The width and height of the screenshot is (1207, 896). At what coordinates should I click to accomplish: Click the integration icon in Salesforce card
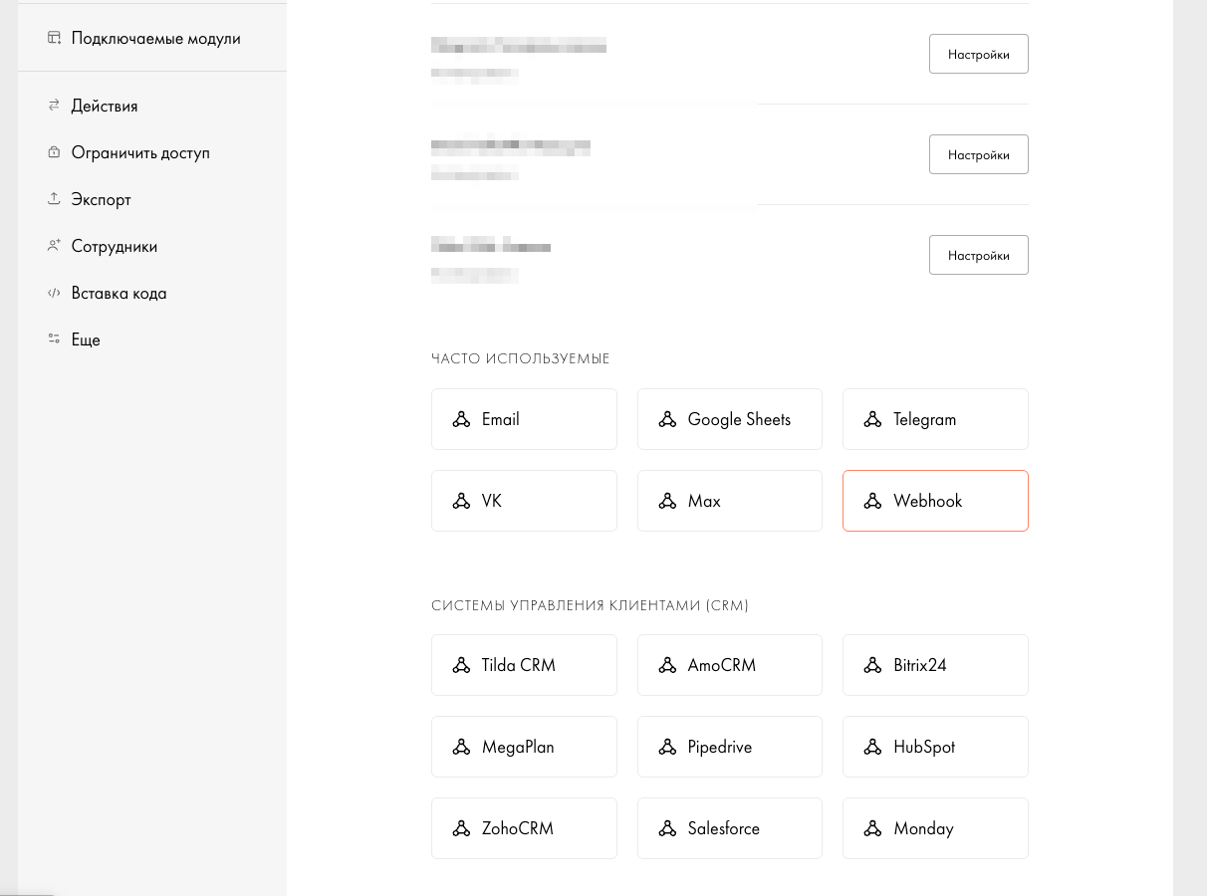(x=667, y=828)
